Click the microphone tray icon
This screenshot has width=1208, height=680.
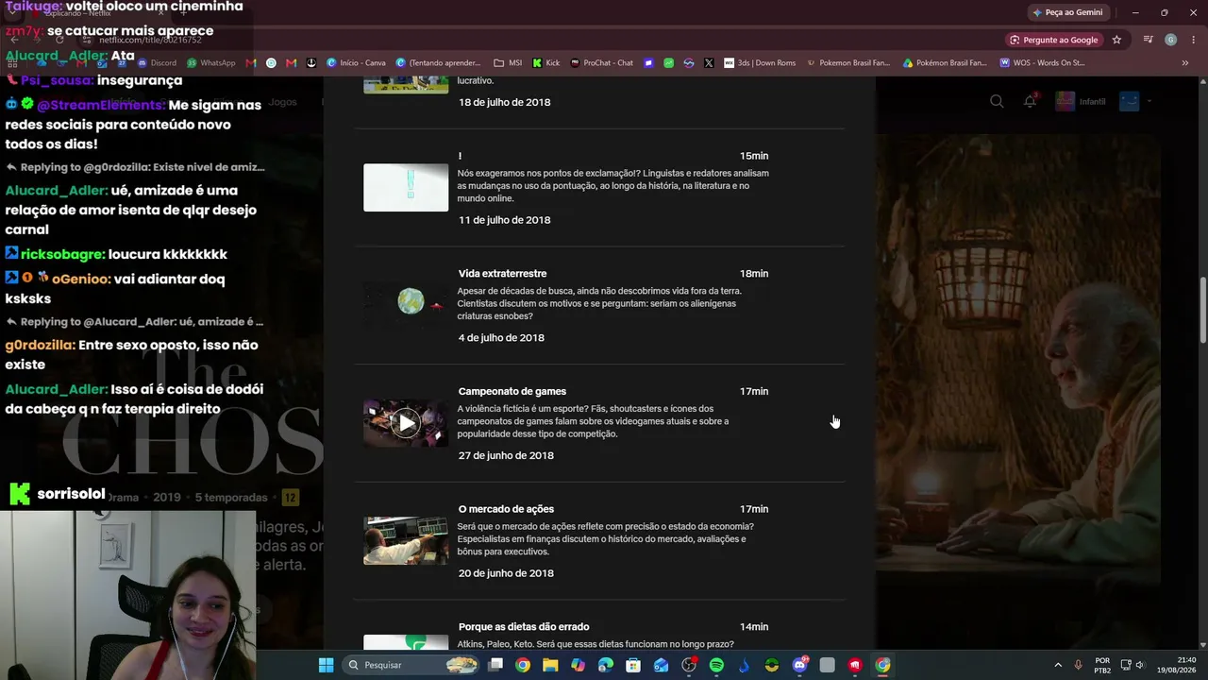pos(1078,665)
